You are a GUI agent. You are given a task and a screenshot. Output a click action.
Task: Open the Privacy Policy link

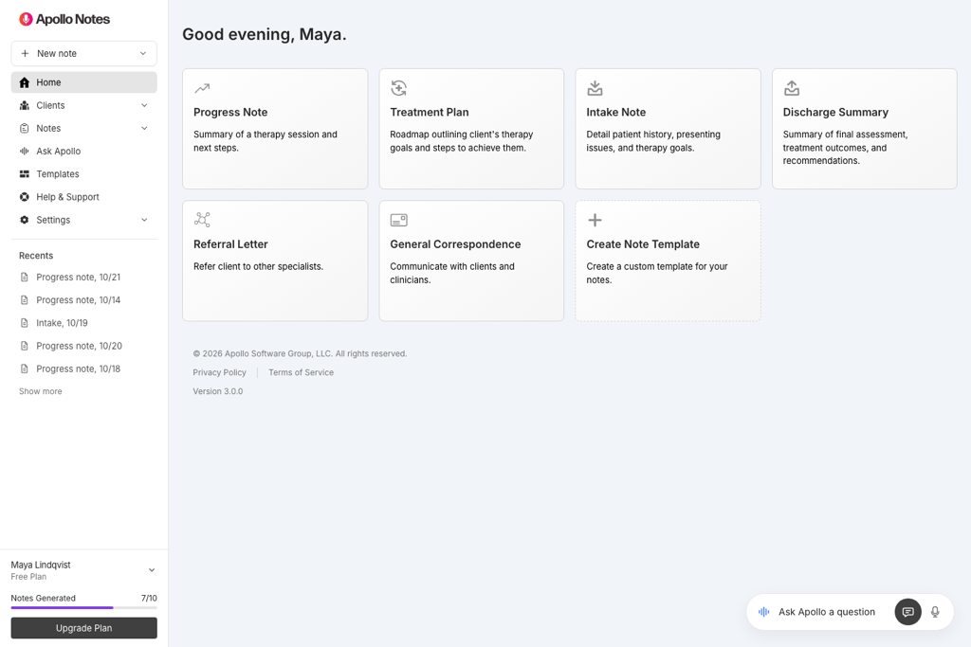(x=219, y=372)
